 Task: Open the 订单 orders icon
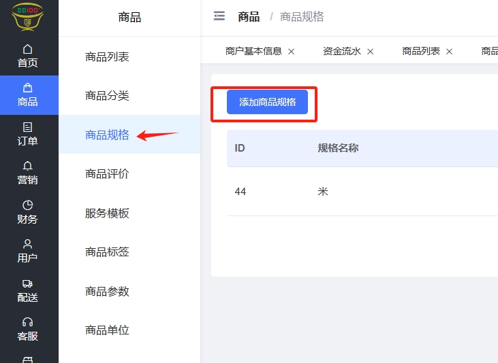tap(28, 127)
